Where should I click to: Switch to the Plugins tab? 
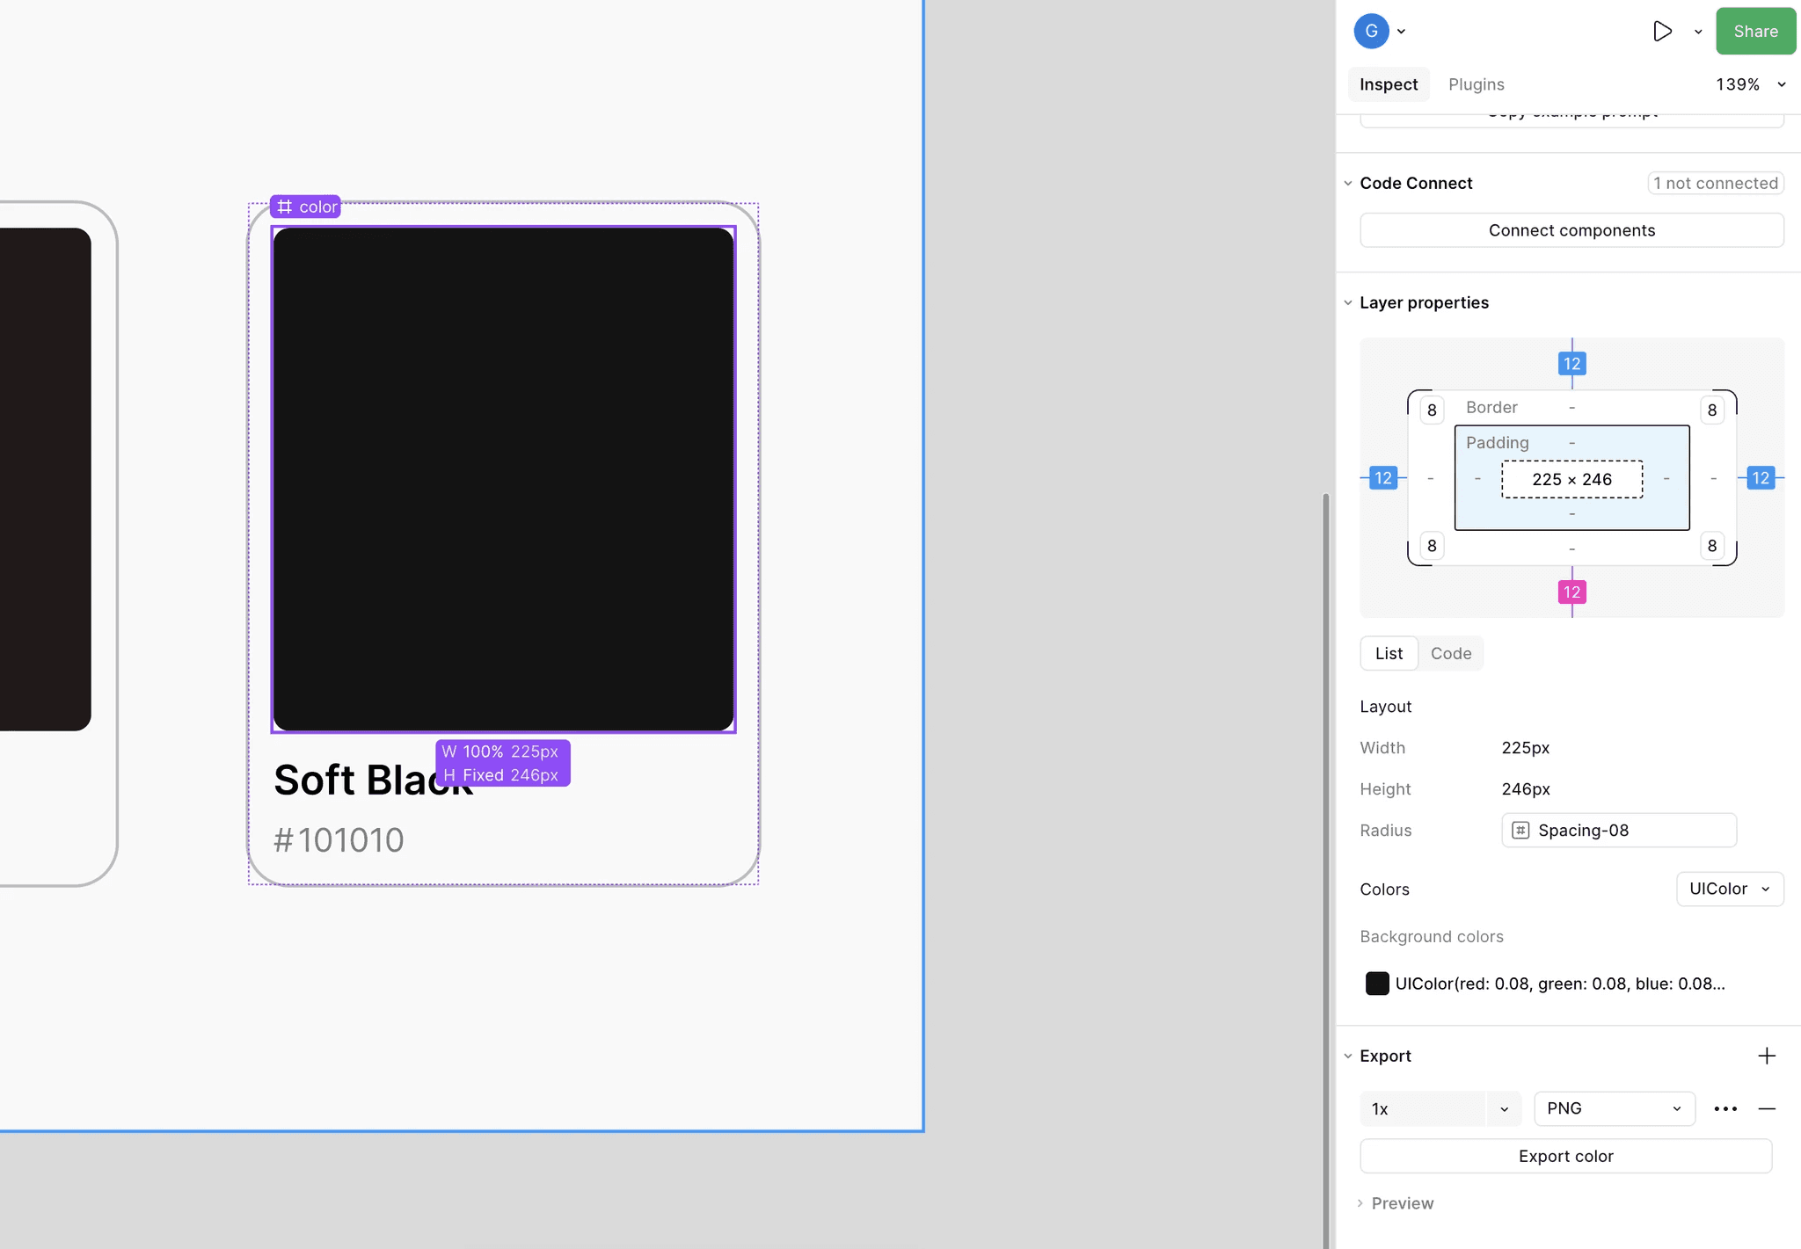click(1476, 84)
